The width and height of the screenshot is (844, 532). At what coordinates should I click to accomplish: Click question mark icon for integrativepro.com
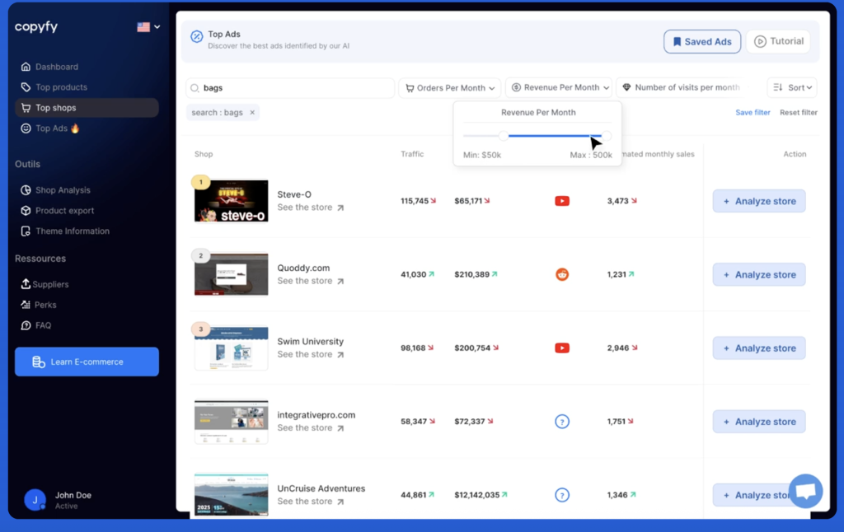coord(562,422)
